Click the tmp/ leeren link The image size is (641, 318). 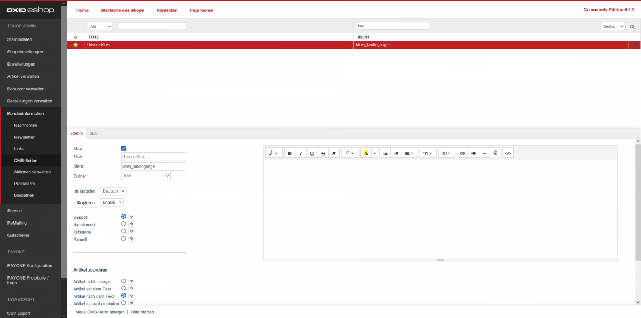(201, 10)
